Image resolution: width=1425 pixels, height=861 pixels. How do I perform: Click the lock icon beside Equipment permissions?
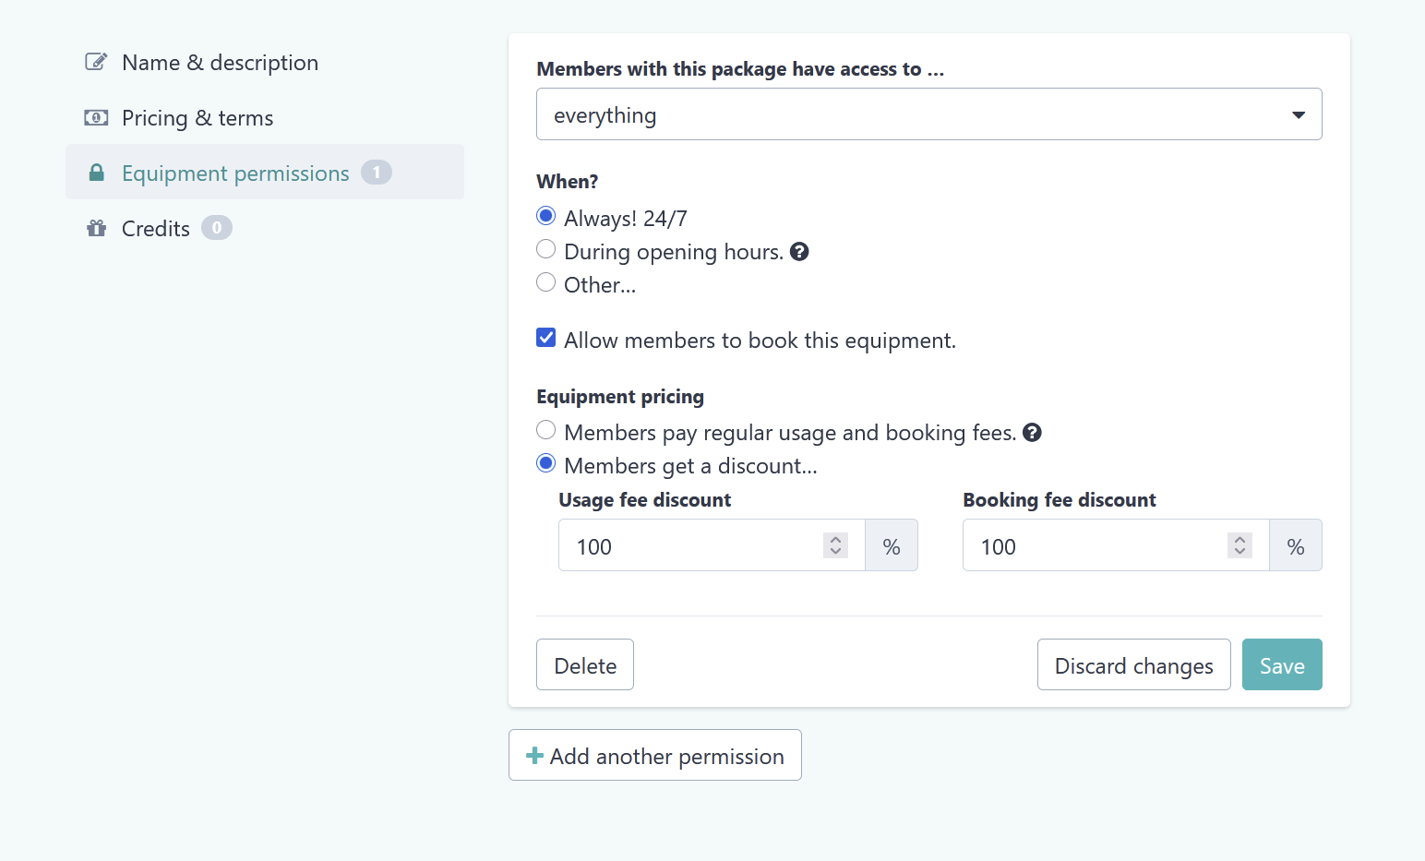[96, 173]
